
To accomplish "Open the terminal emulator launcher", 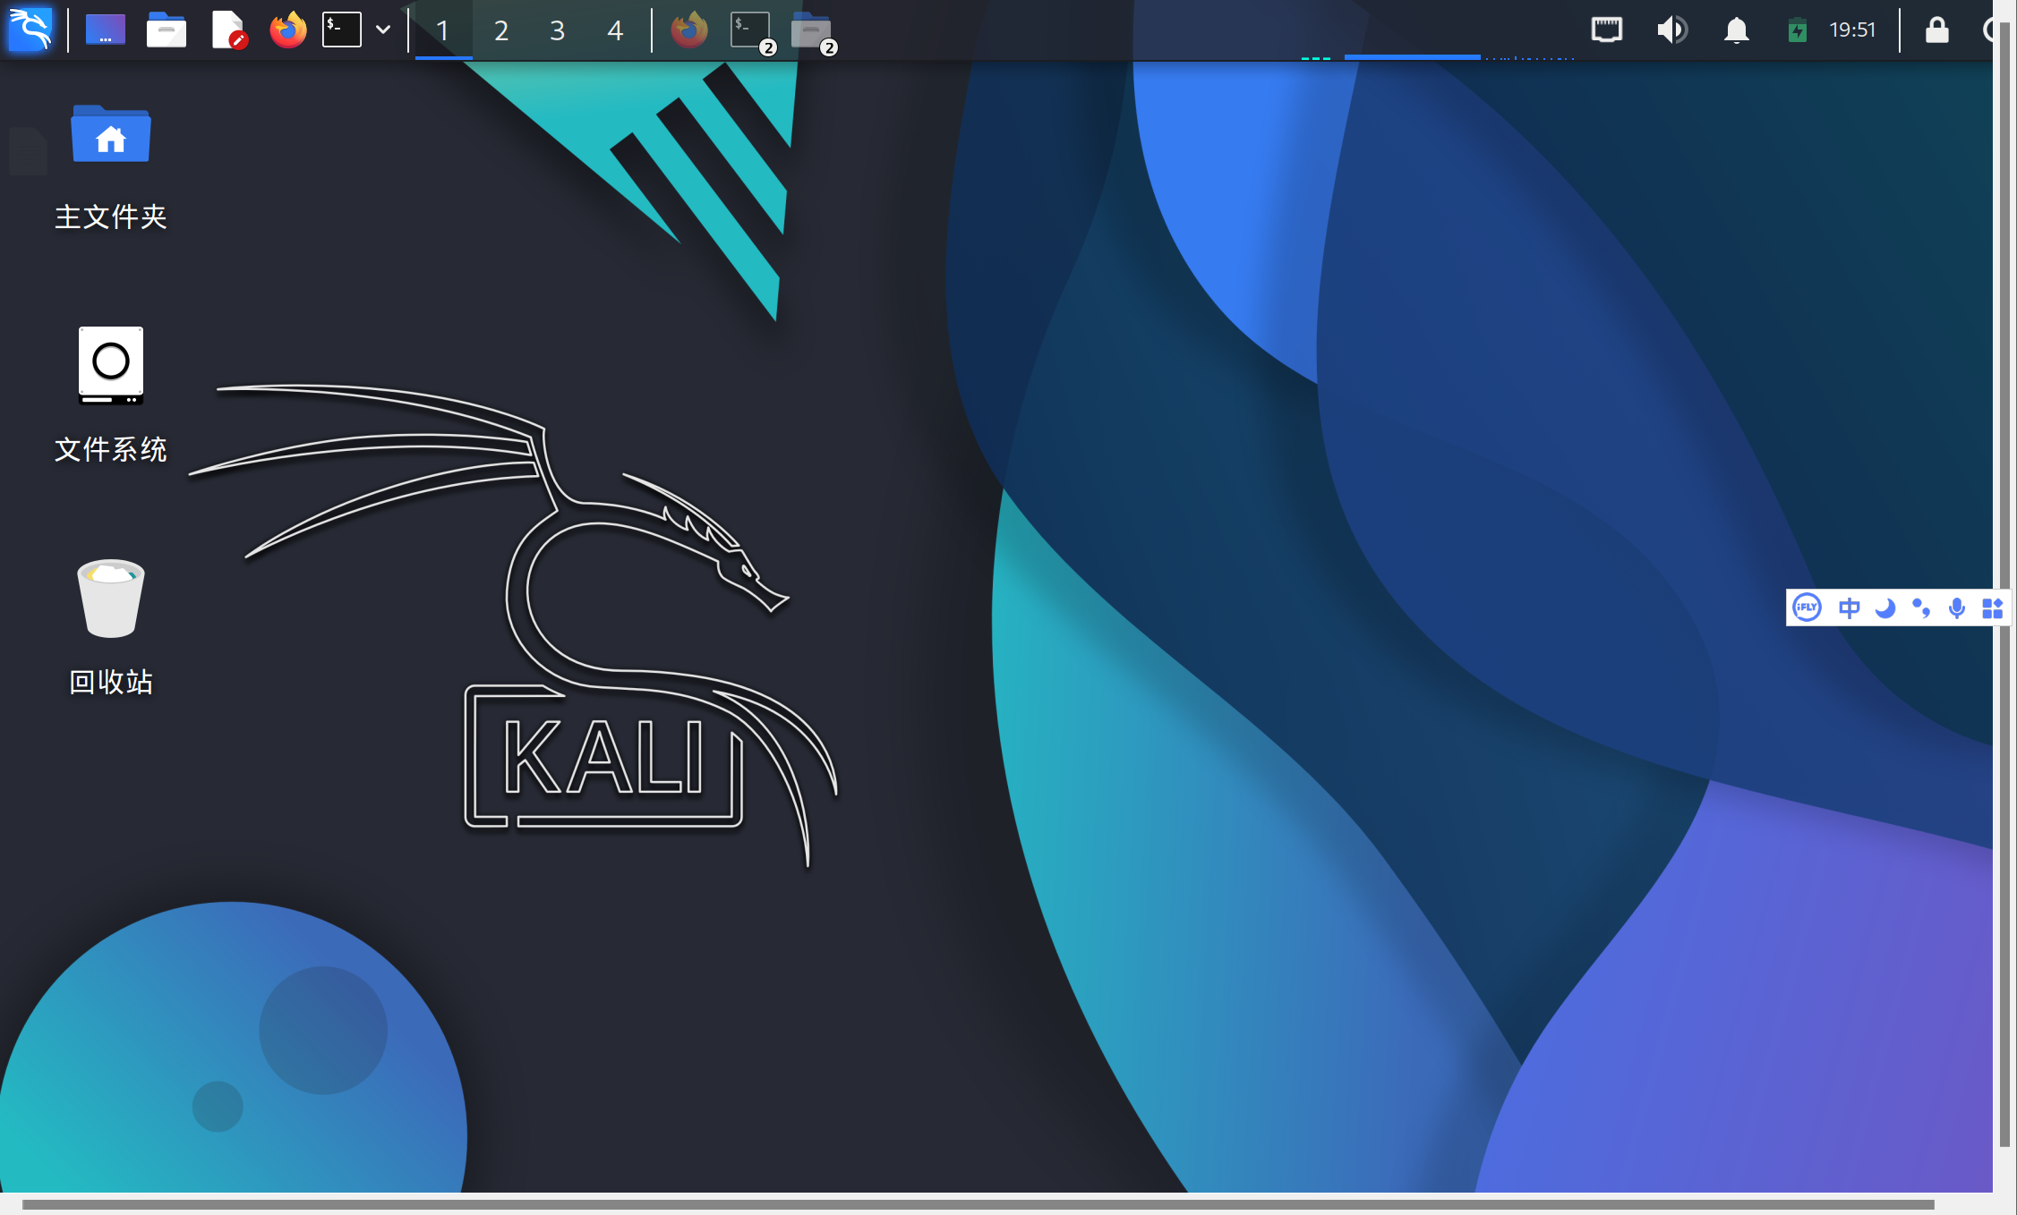I will pos(342,30).
